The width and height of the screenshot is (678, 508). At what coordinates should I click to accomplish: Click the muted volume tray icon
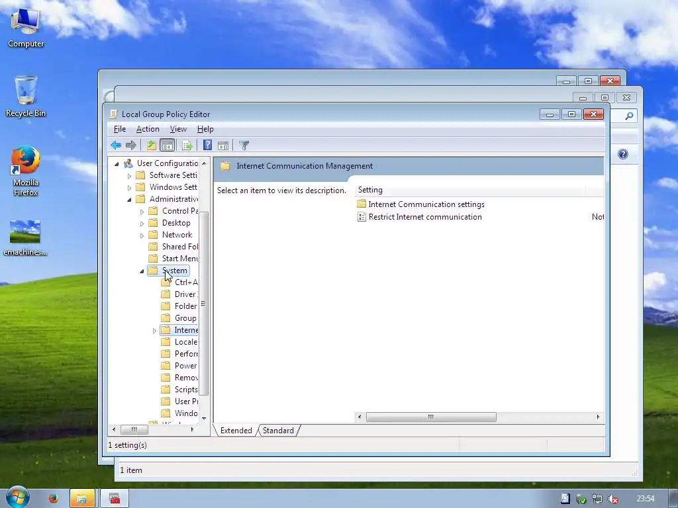[612, 499]
